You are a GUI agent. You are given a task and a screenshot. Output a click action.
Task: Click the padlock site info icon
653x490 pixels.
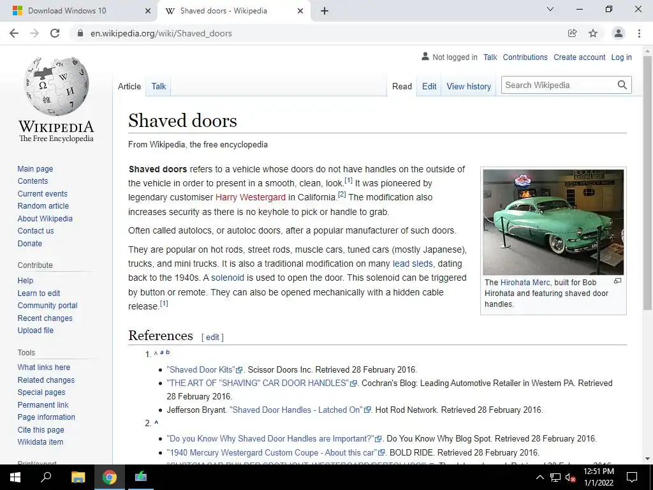[x=80, y=33]
